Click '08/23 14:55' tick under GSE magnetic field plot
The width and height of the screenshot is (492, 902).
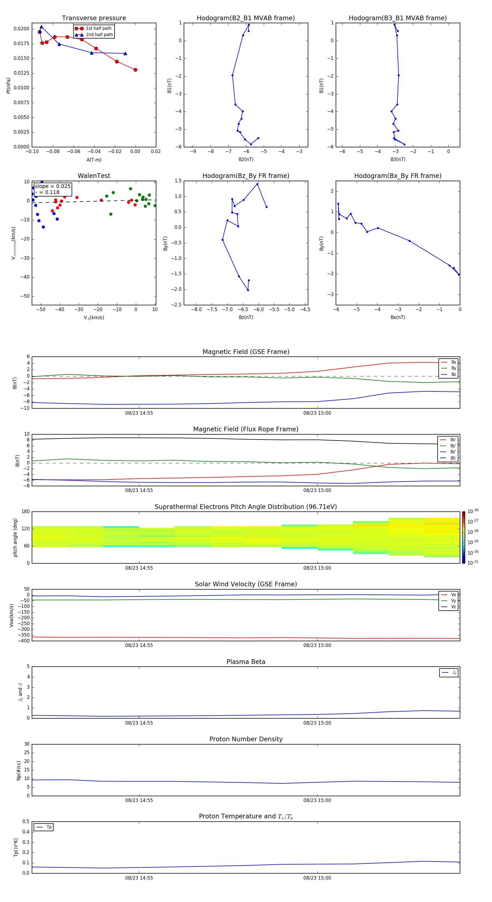(139, 413)
